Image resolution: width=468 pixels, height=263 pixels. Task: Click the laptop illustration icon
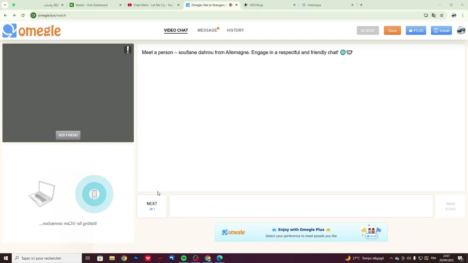coord(42,194)
